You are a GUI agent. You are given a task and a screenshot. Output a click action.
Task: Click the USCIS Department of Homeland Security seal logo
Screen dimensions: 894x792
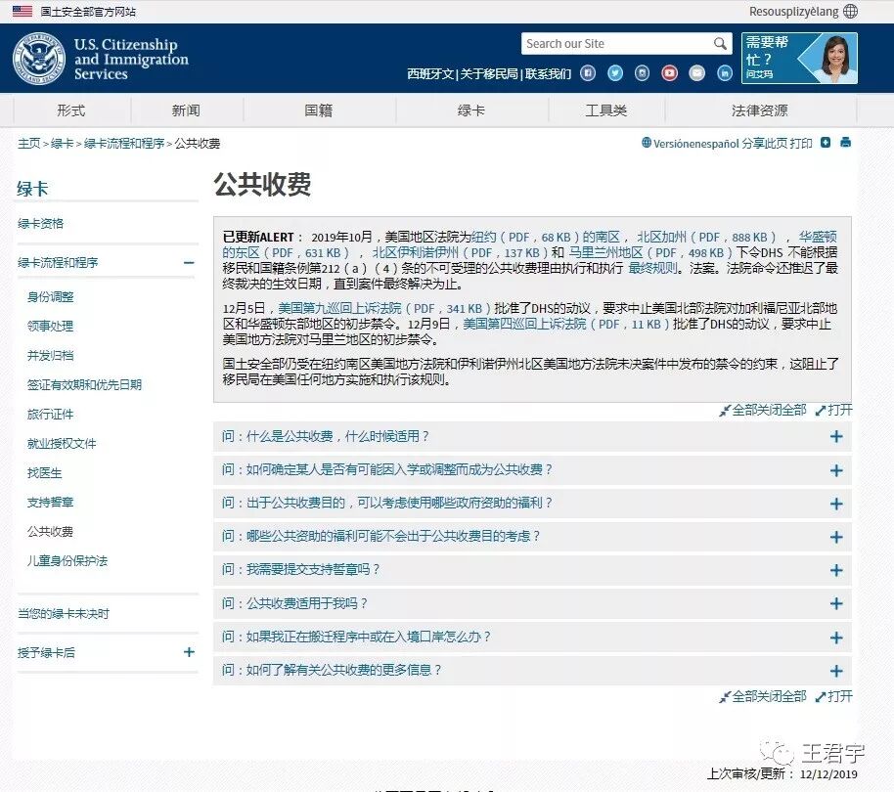(x=39, y=58)
